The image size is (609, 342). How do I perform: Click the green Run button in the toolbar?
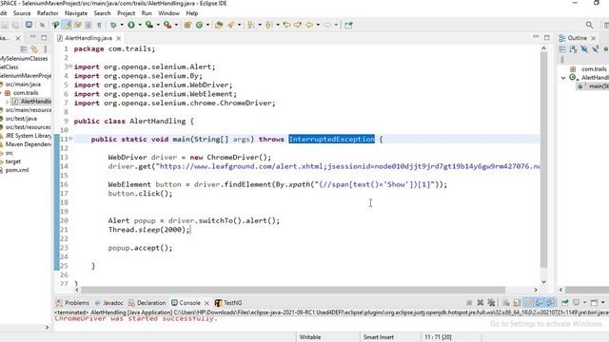131,25
